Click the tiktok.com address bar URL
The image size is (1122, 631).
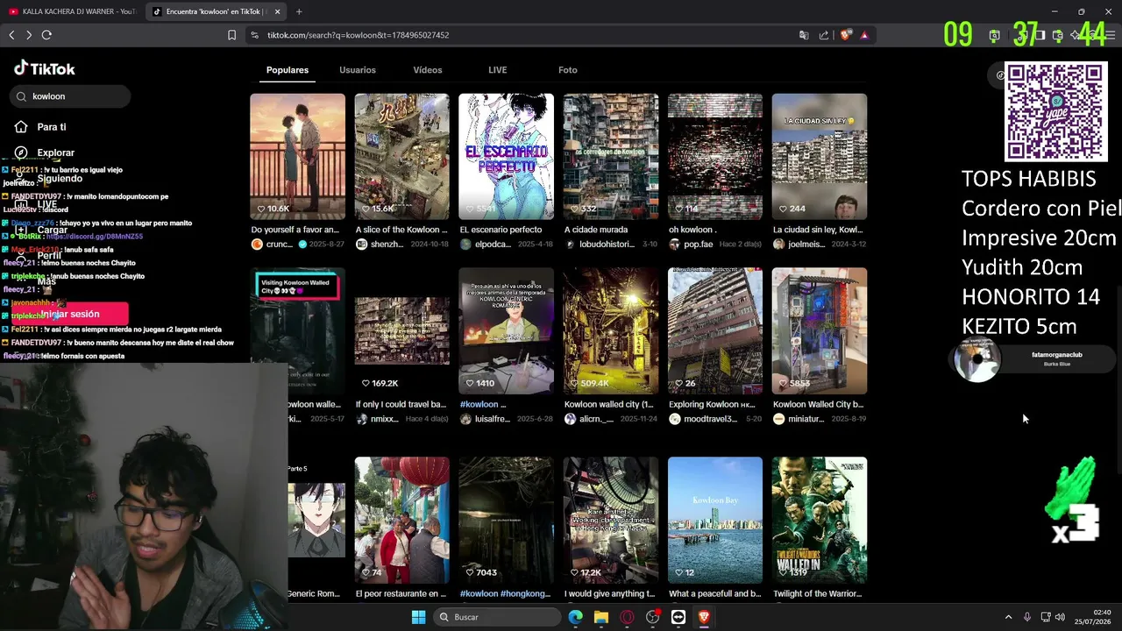coord(358,35)
